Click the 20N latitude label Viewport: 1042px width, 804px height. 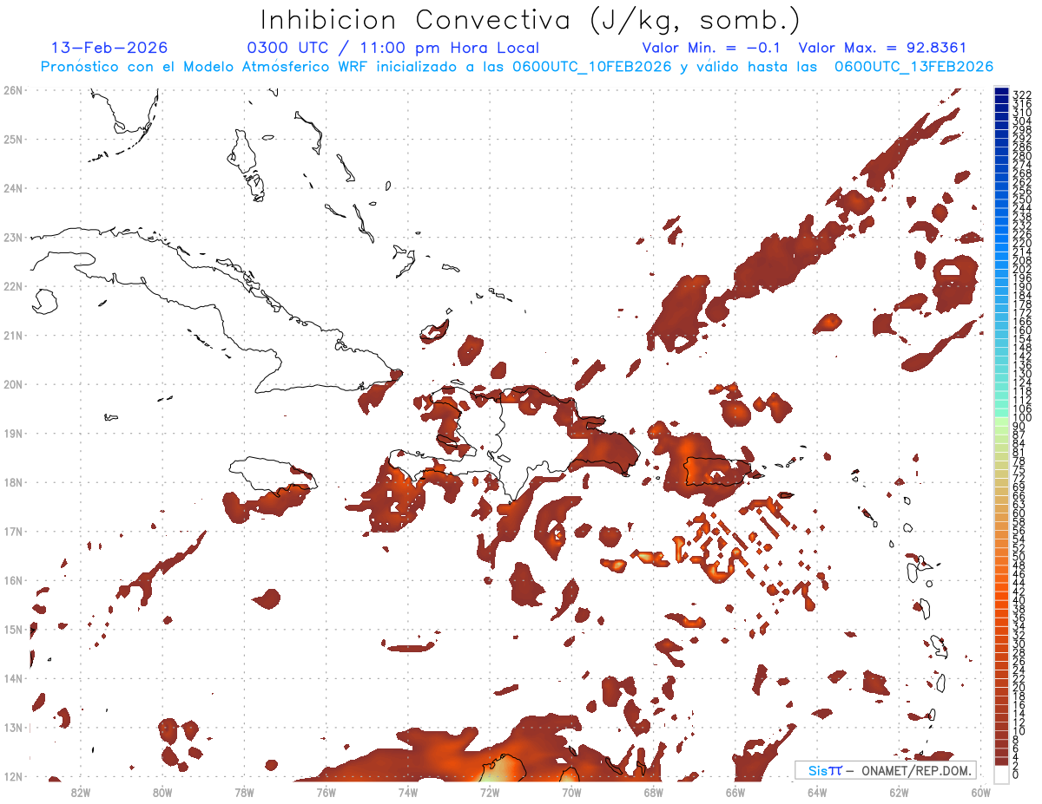point(13,384)
